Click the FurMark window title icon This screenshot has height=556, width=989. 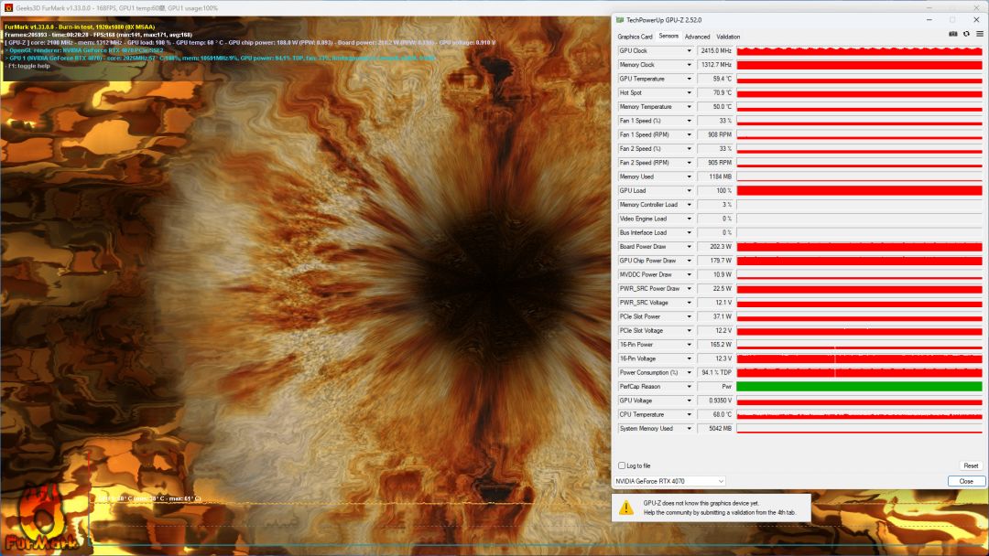point(7,7)
